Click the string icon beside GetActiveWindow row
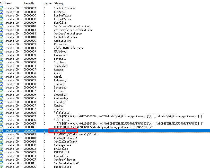The image size is (210, 168). (x=1, y=37)
